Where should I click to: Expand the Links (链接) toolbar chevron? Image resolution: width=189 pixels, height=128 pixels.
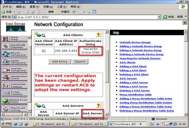point(185,17)
